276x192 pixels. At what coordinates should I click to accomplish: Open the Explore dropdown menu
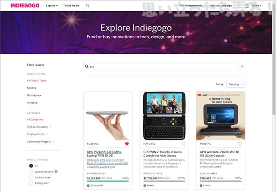tap(52, 6)
